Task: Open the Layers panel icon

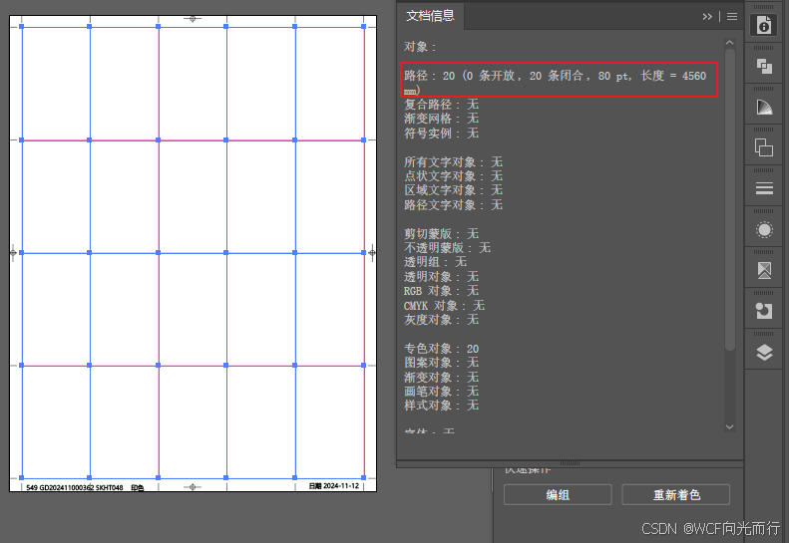Action: 764,353
